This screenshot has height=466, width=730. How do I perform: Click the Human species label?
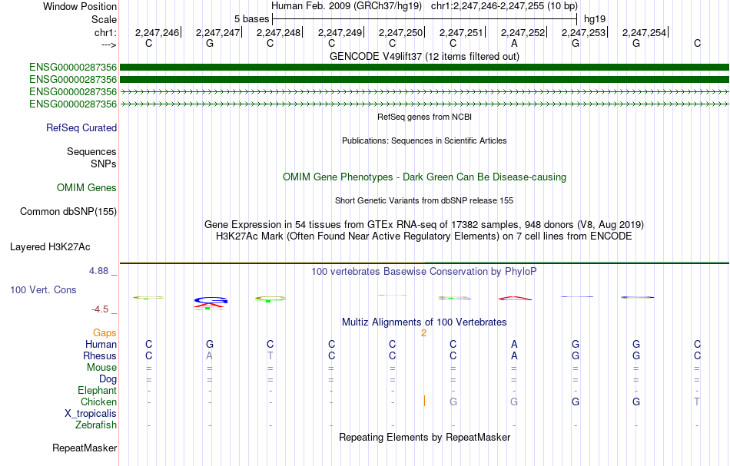click(x=101, y=344)
